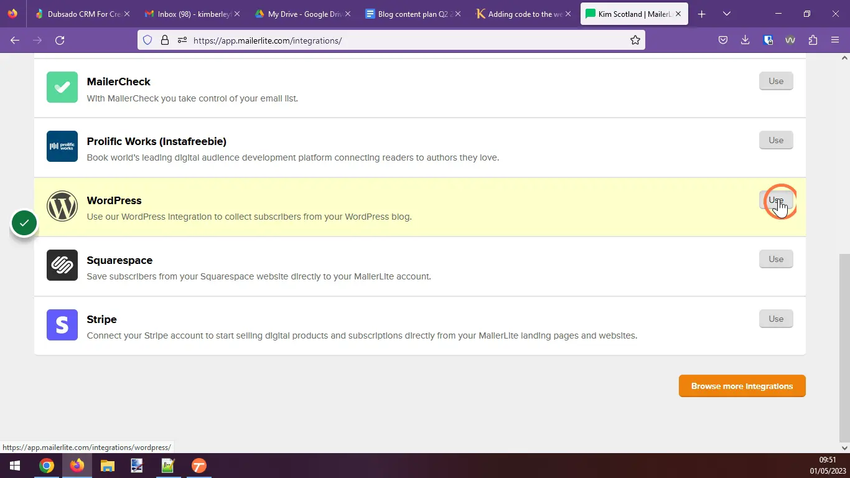
Task: Click Use button for WordPress
Action: [776, 200]
